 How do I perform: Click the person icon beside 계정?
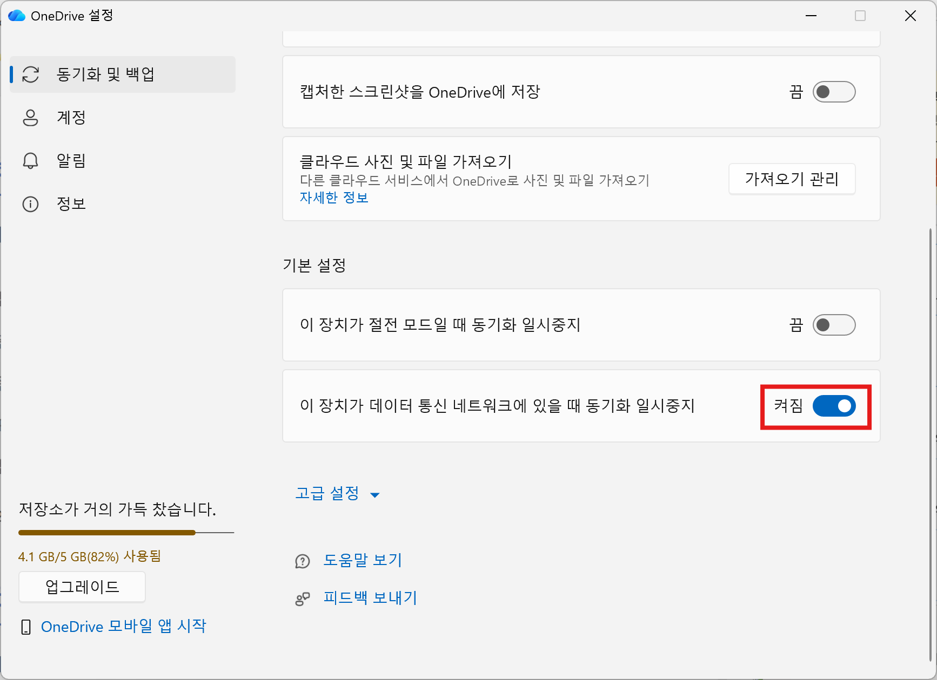[x=30, y=118]
